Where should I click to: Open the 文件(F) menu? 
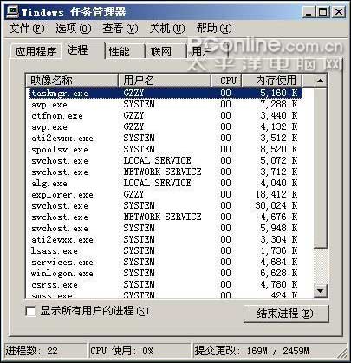click(x=27, y=29)
